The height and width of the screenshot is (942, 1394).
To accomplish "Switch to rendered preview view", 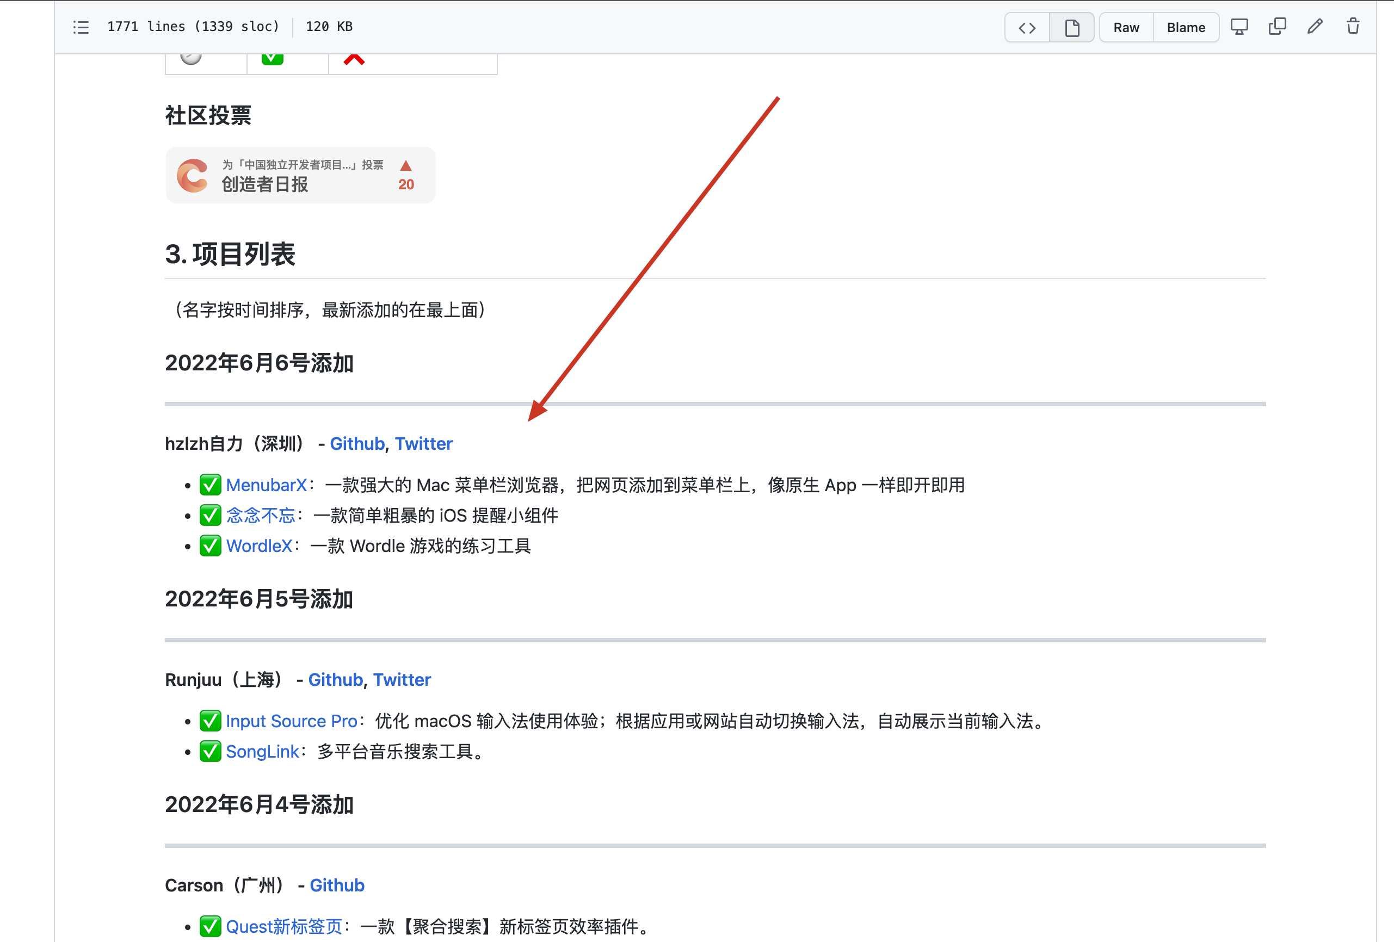I will click(x=1071, y=27).
